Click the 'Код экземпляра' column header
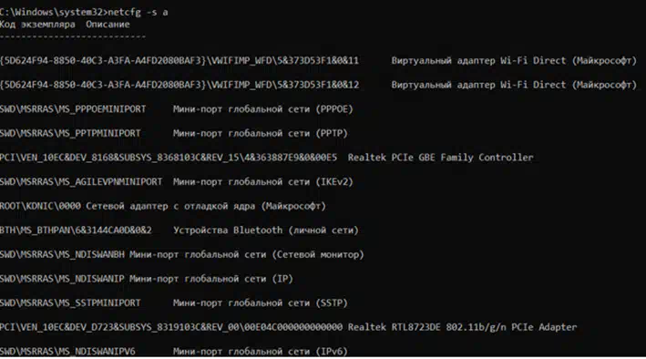 [x=37, y=25]
